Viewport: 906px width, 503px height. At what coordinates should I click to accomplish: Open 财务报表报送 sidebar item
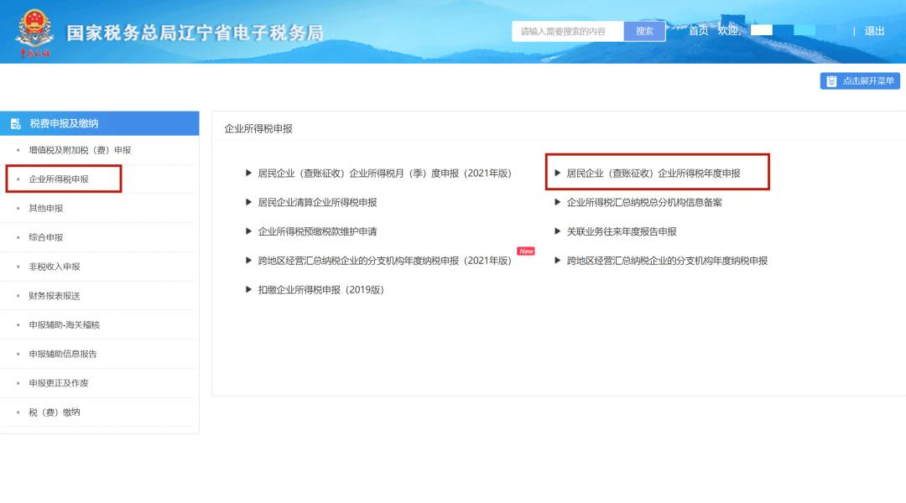pos(55,296)
